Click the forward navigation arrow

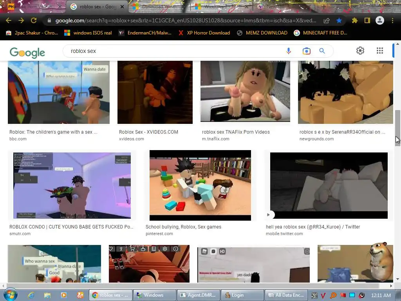pyautogui.click(x=21, y=20)
